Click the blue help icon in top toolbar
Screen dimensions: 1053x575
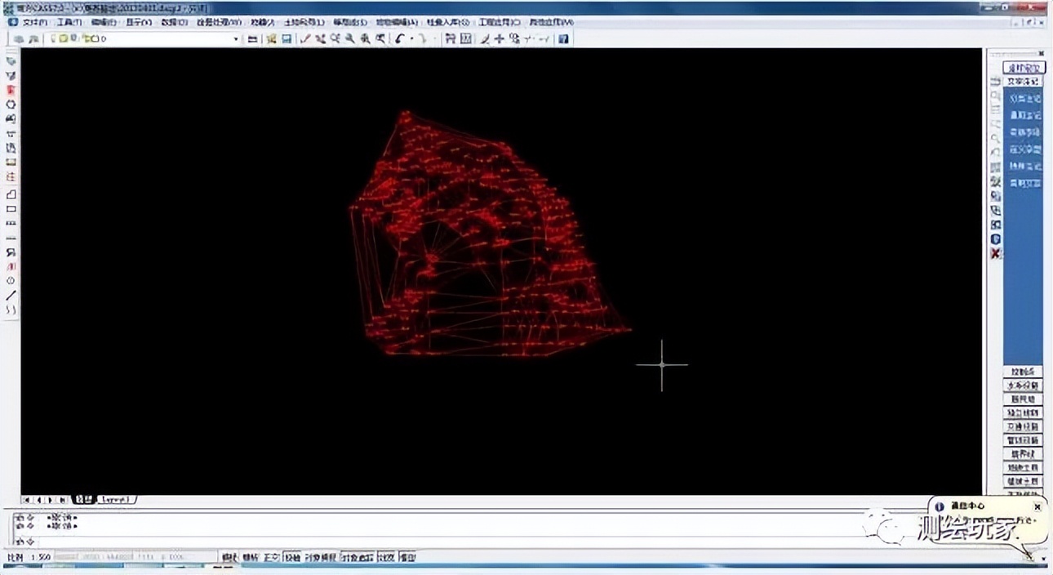[563, 38]
